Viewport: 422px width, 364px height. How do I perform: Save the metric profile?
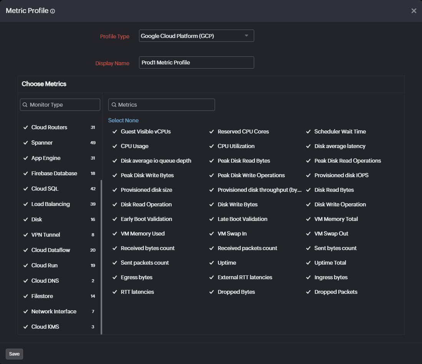[14, 354]
